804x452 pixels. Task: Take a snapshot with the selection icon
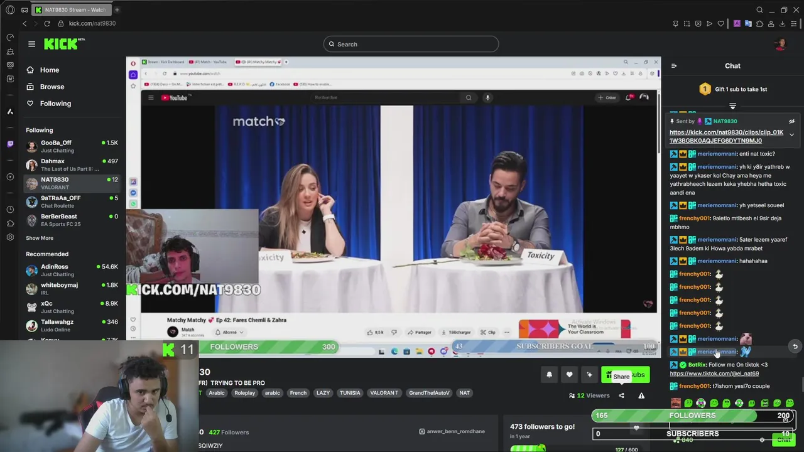tap(687, 24)
